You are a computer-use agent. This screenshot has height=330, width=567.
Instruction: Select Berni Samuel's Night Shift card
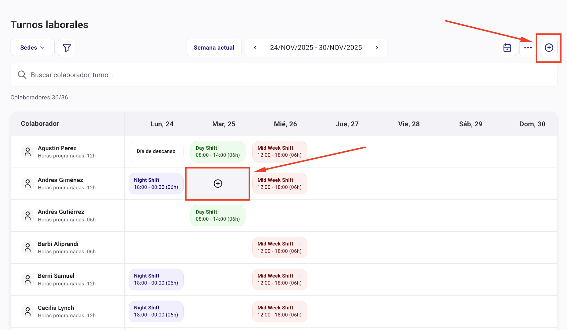tap(156, 279)
